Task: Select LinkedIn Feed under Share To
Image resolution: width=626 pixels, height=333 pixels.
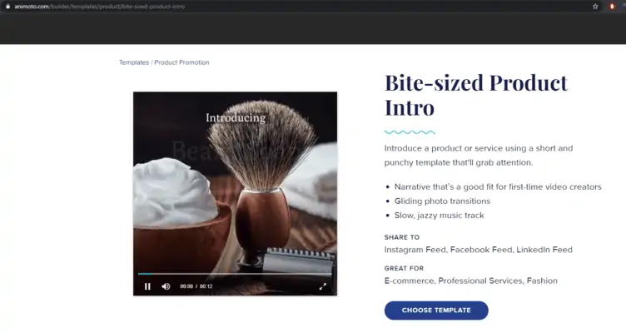Action: 544,250
